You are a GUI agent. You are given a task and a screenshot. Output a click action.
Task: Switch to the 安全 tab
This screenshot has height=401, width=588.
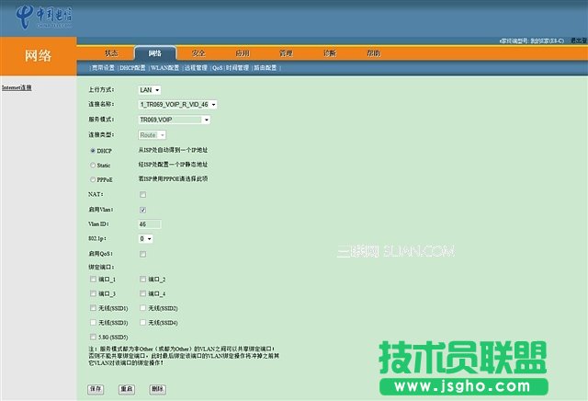pyautogui.click(x=198, y=53)
